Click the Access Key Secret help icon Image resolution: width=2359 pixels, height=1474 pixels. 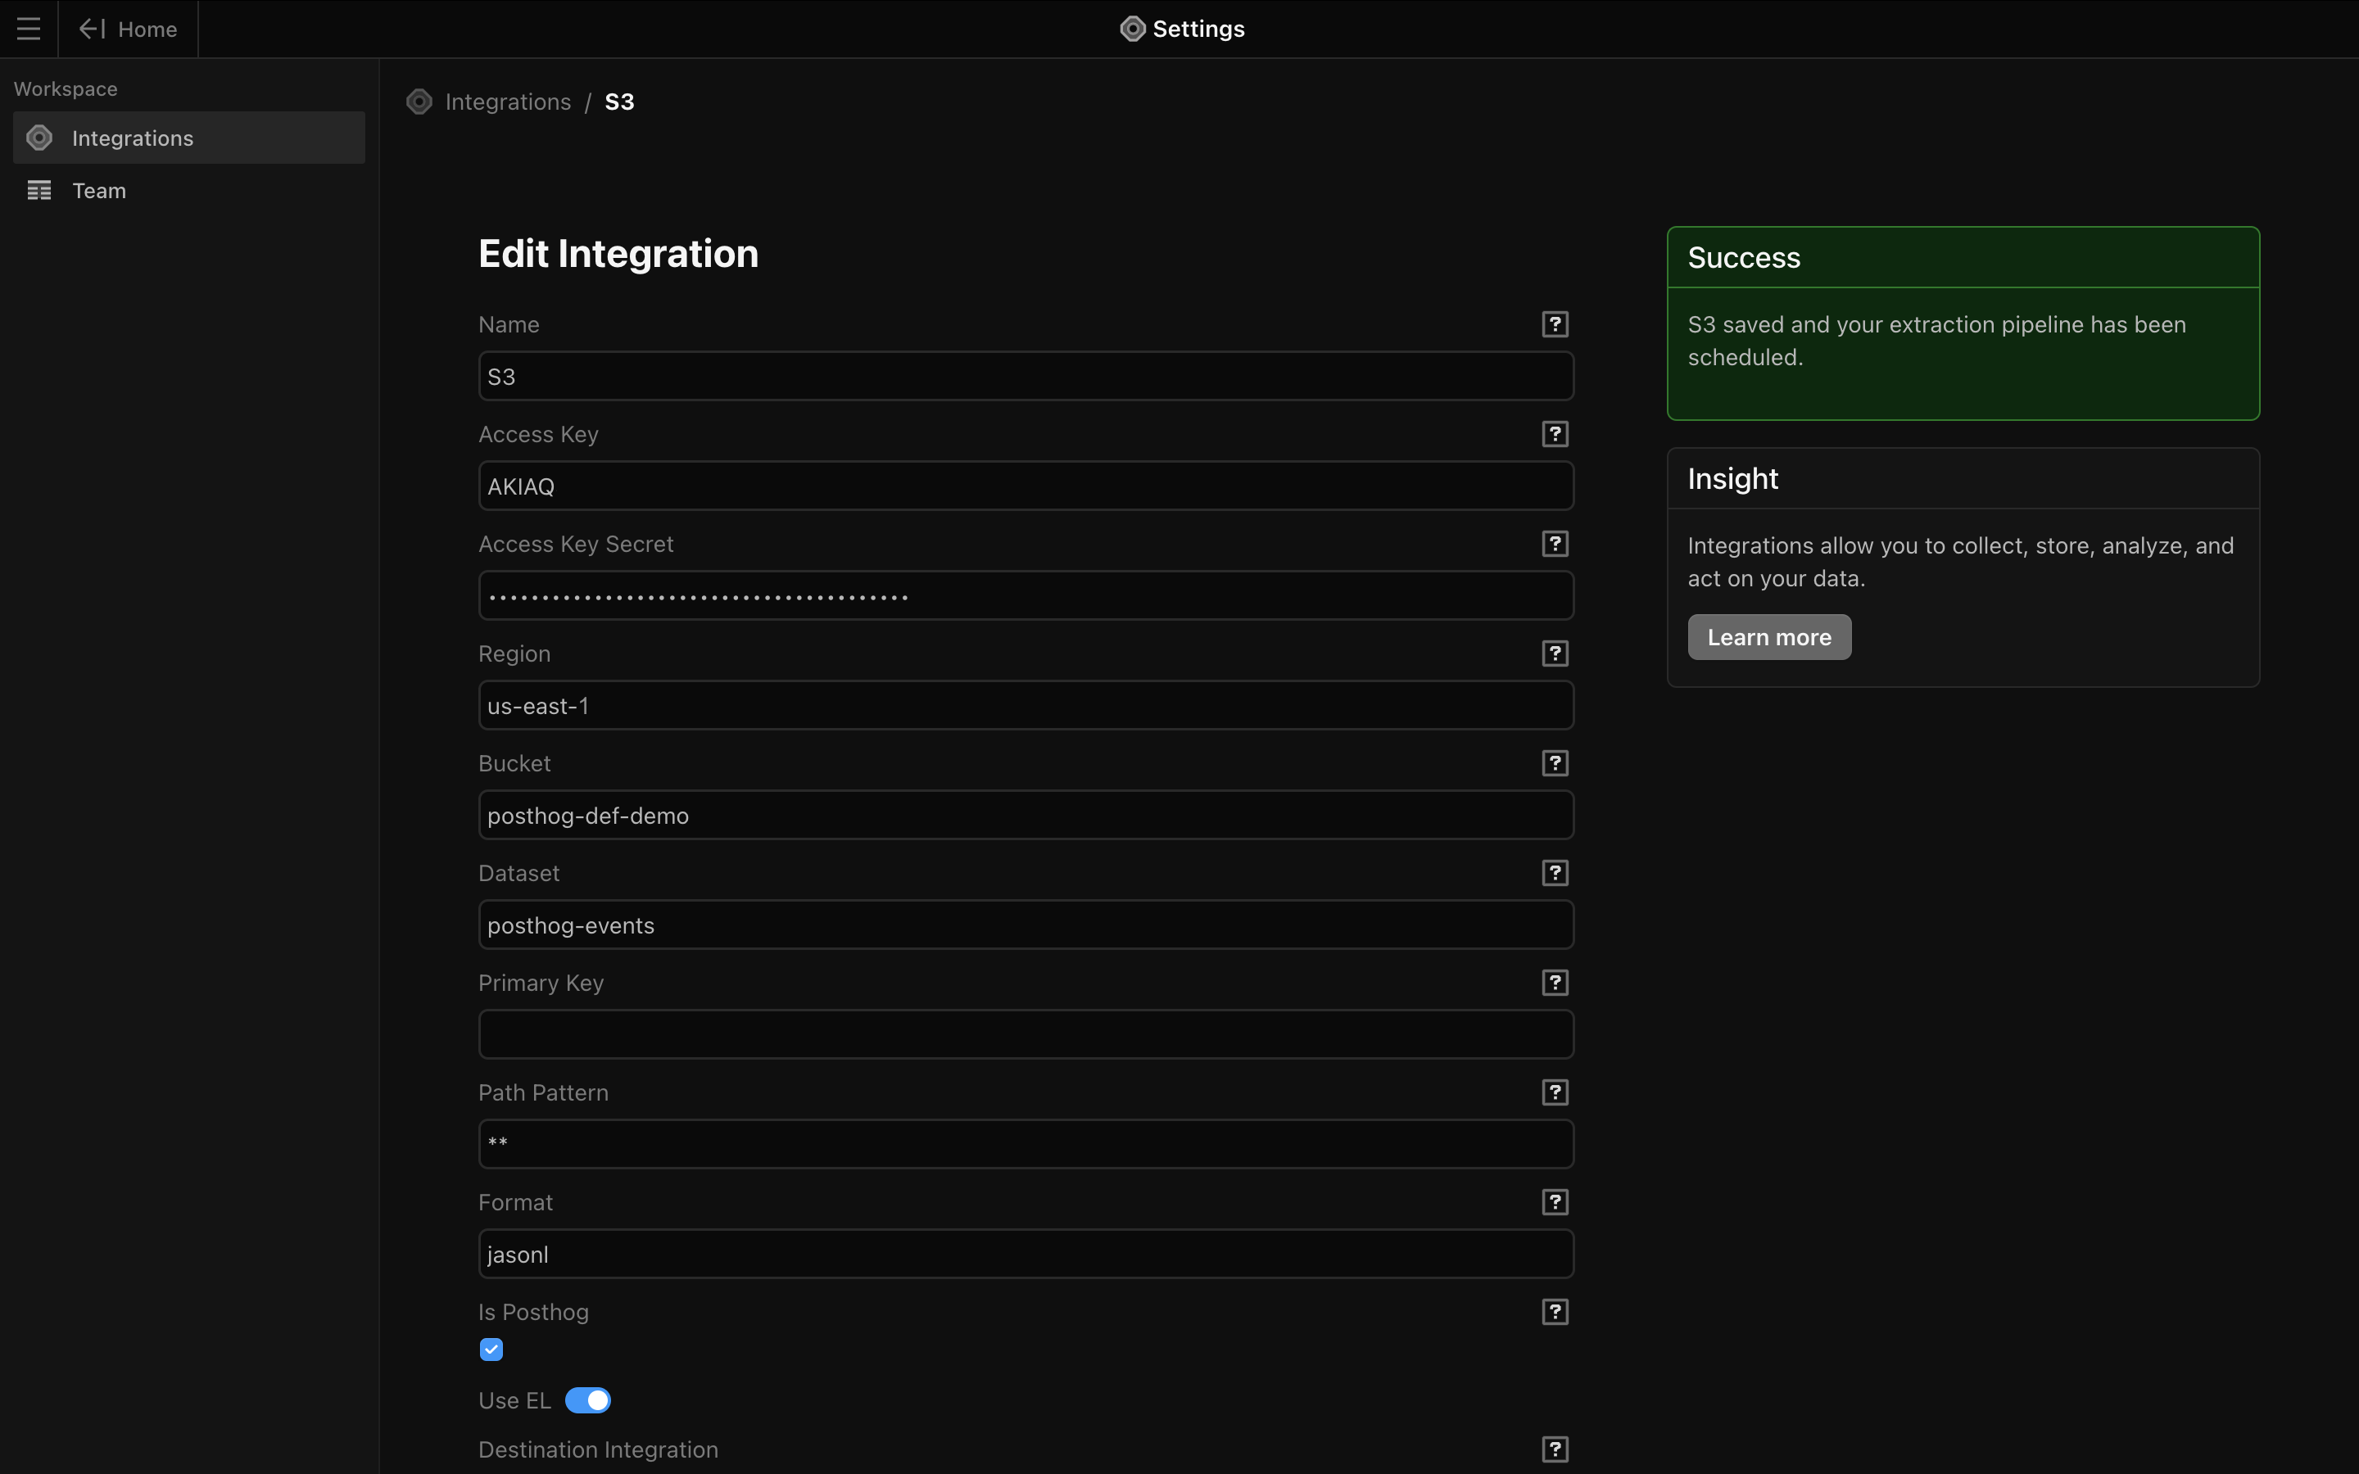[1555, 544]
